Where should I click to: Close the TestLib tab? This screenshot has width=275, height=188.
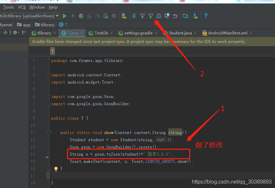(112, 33)
